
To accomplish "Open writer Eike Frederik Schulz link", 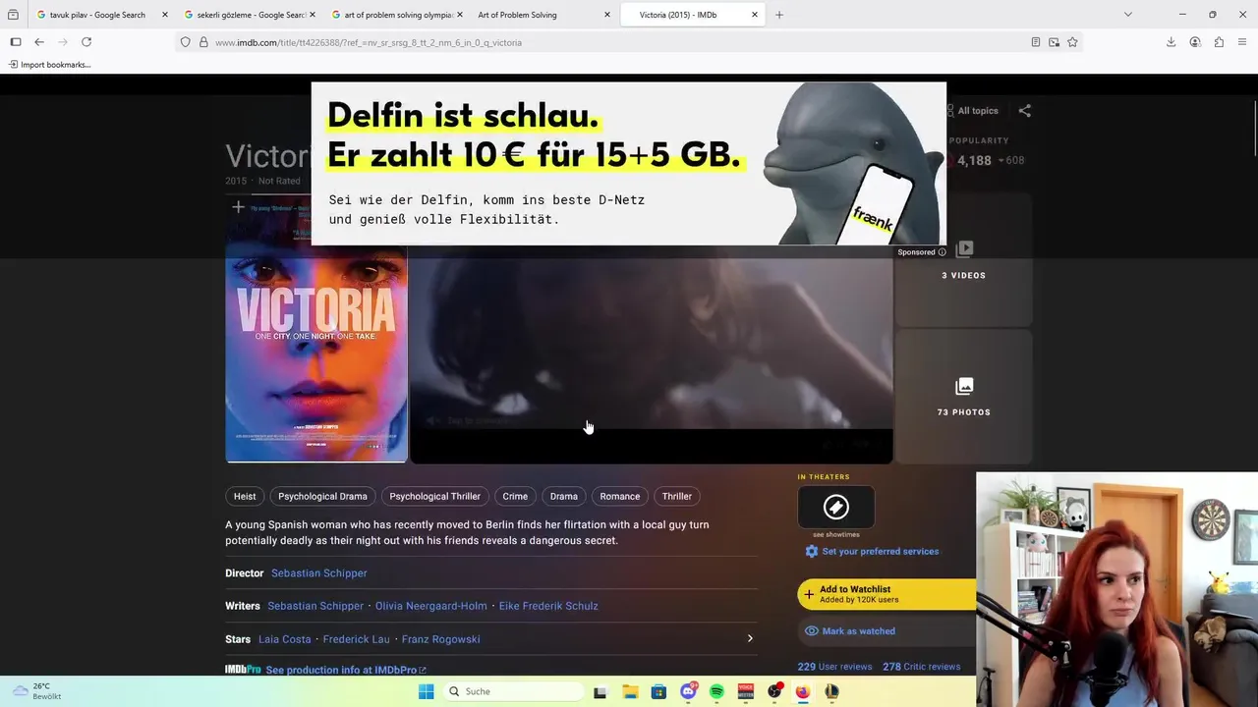I will point(548,606).
